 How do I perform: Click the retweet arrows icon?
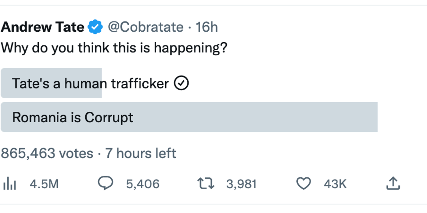(206, 184)
